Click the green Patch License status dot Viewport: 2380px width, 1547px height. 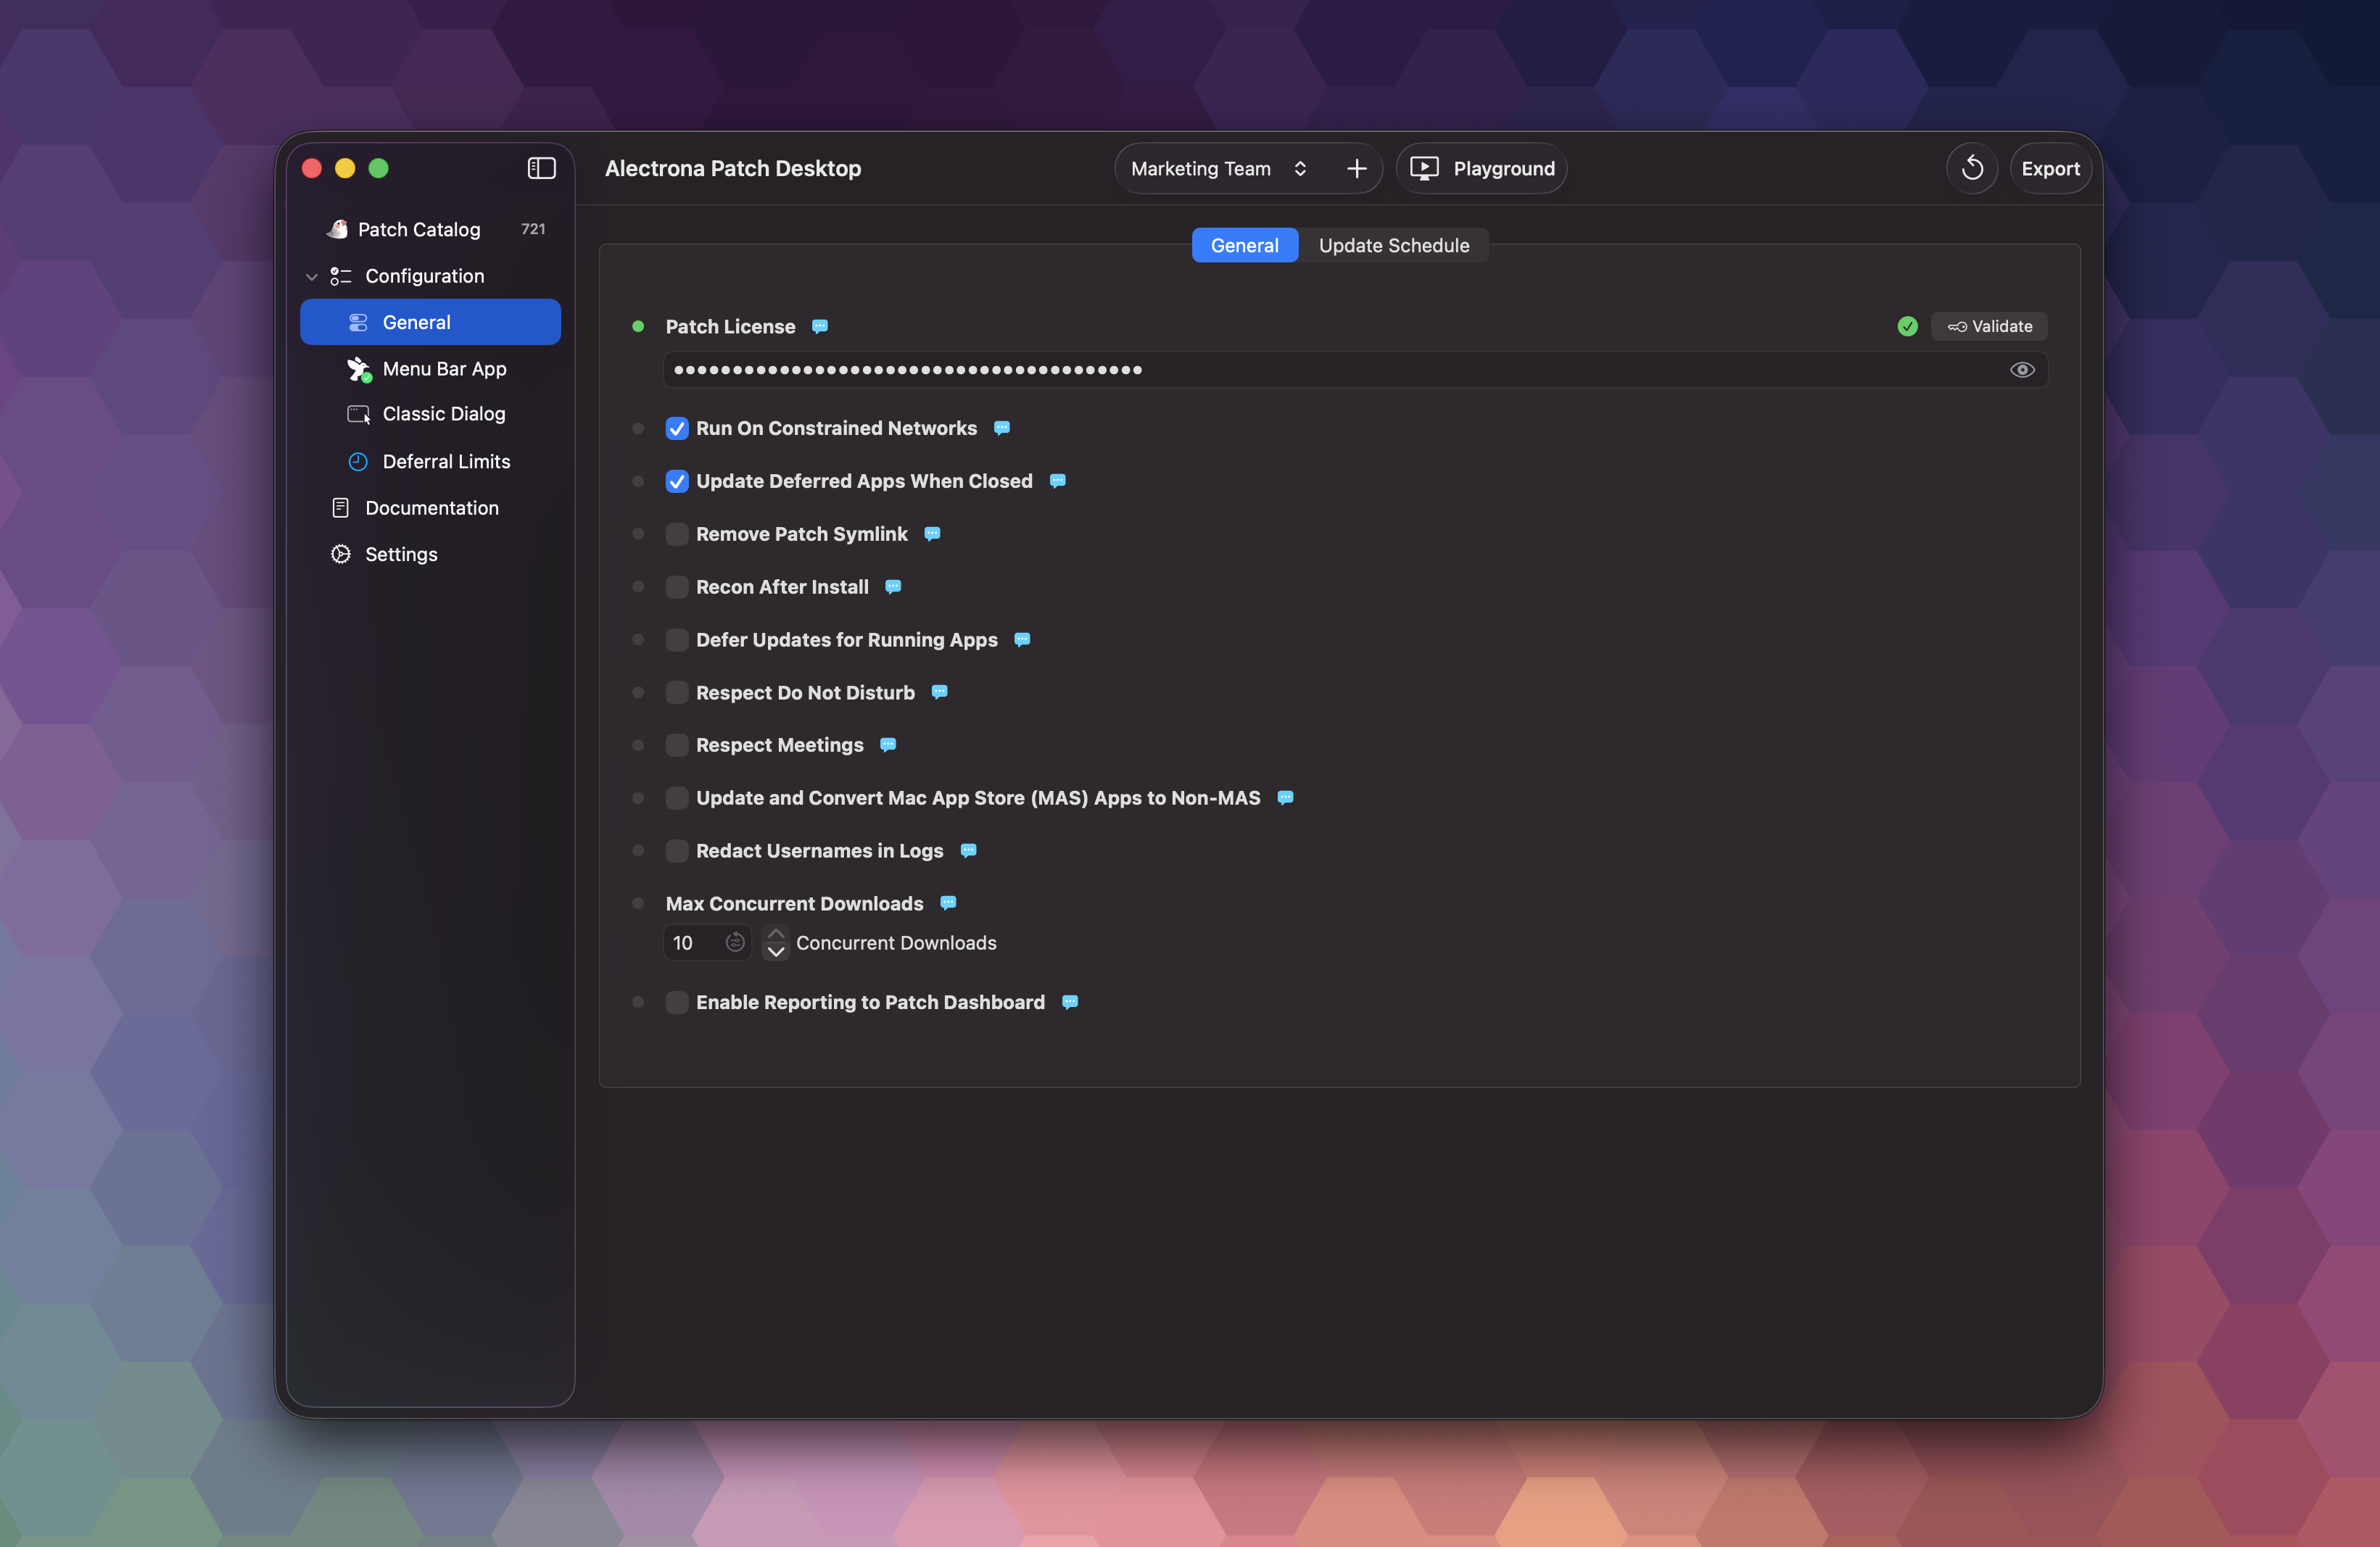pos(638,325)
